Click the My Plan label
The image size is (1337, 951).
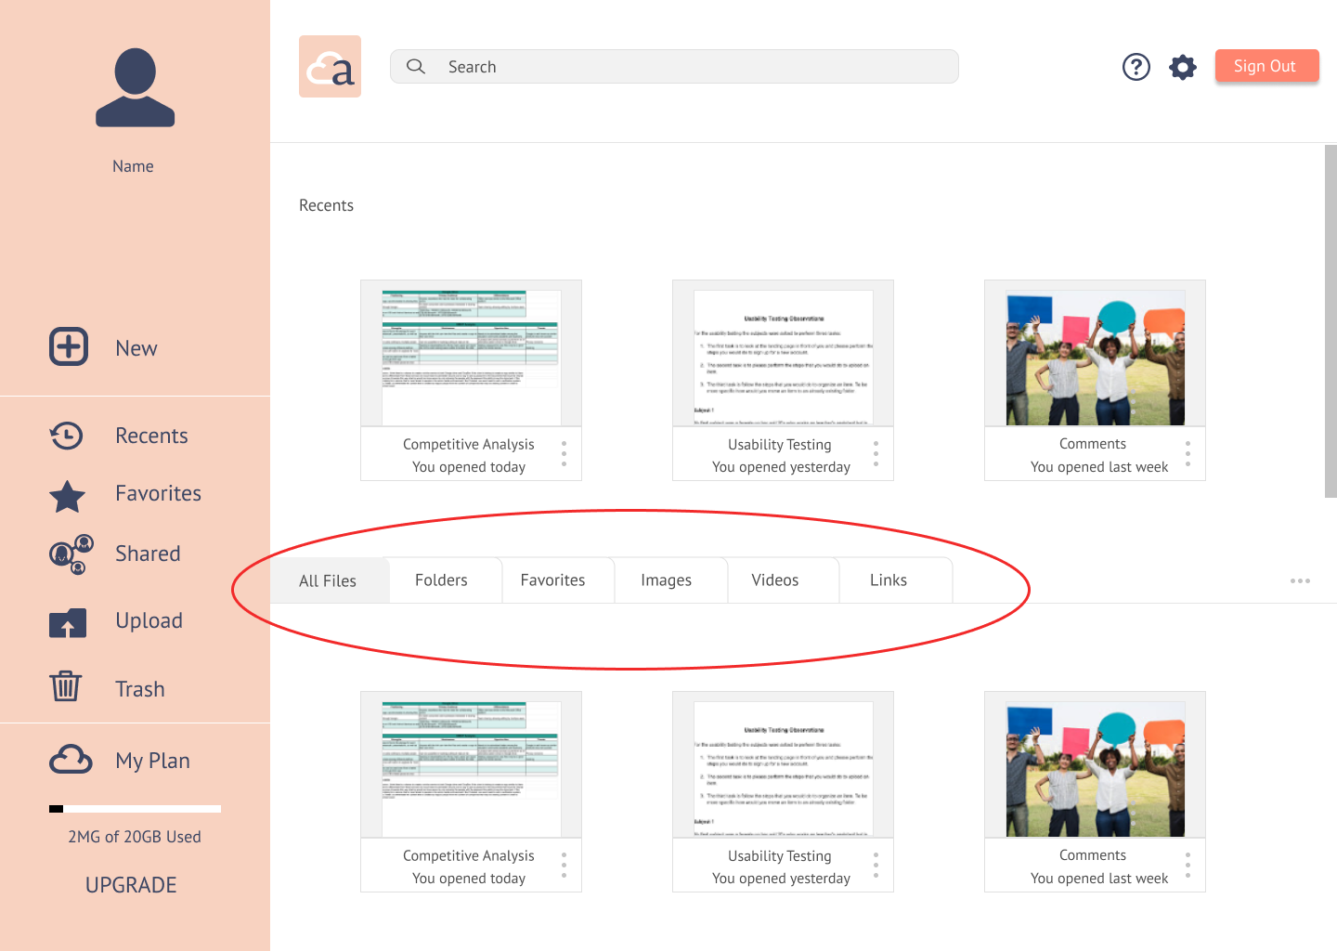(152, 761)
